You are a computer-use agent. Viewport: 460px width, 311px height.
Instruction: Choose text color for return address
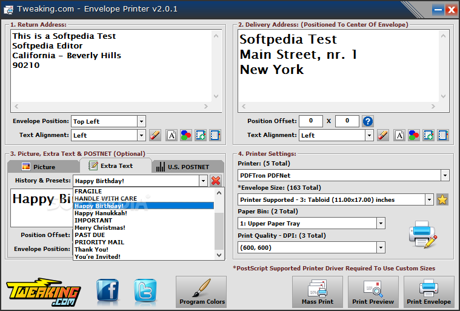pyautogui.click(x=186, y=135)
